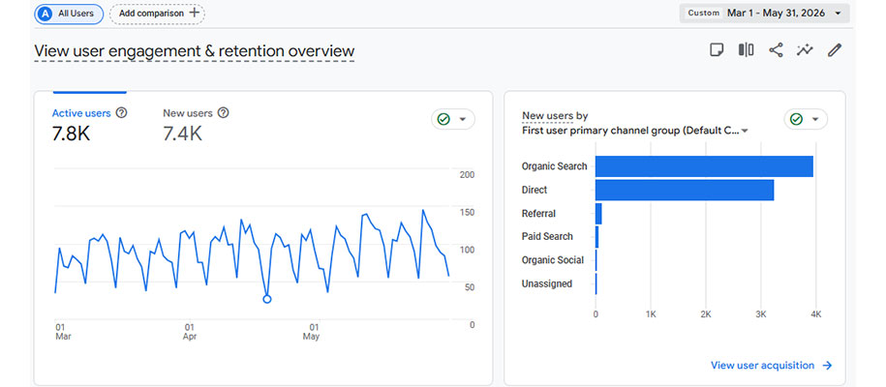Click the Add comparison button
This screenshot has height=387, width=886.
tap(157, 14)
